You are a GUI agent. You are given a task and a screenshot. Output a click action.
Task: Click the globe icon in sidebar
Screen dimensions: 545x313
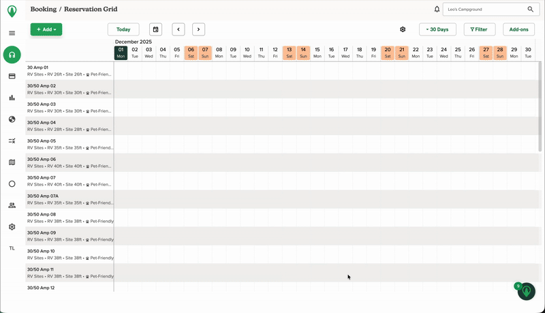click(x=12, y=119)
